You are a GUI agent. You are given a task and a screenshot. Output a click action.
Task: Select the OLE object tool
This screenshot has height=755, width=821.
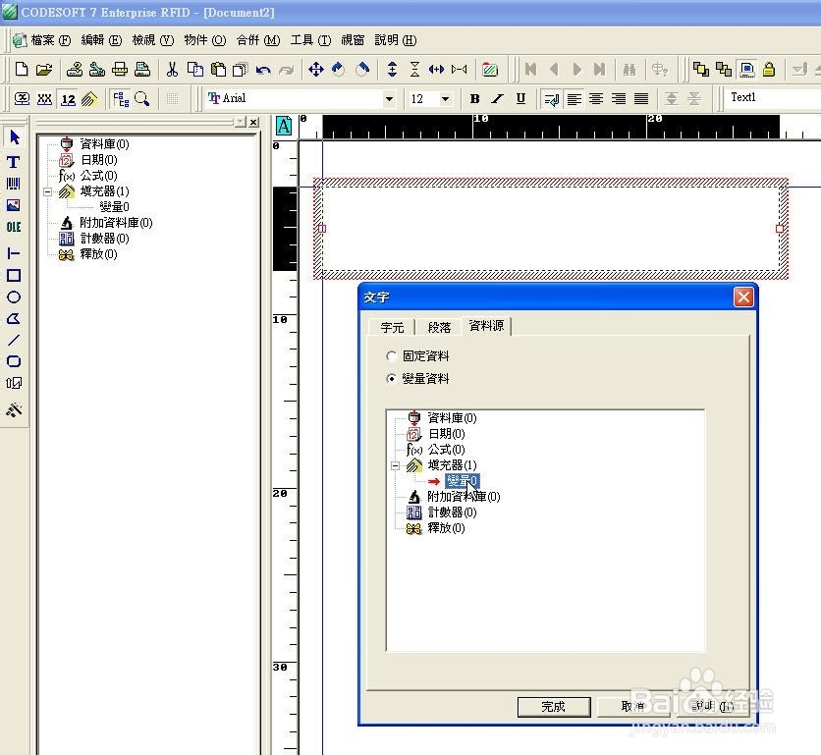[14, 227]
